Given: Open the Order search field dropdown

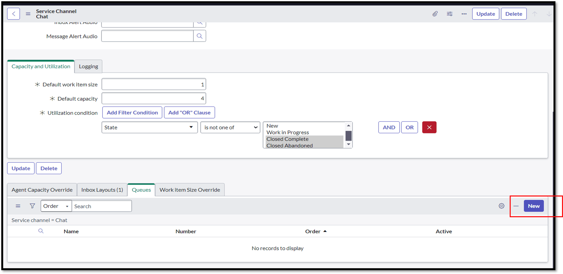Looking at the screenshot, I should click(56, 206).
